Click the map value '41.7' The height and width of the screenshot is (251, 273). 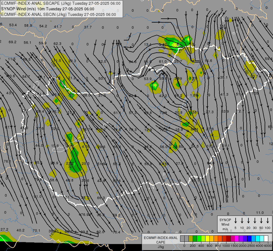click(58, 27)
